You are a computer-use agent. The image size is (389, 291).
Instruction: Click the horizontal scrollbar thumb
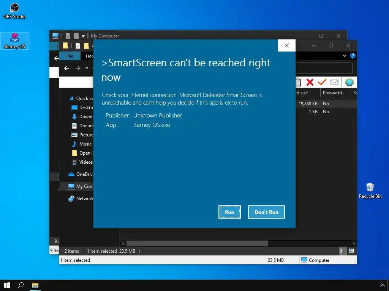197,243
